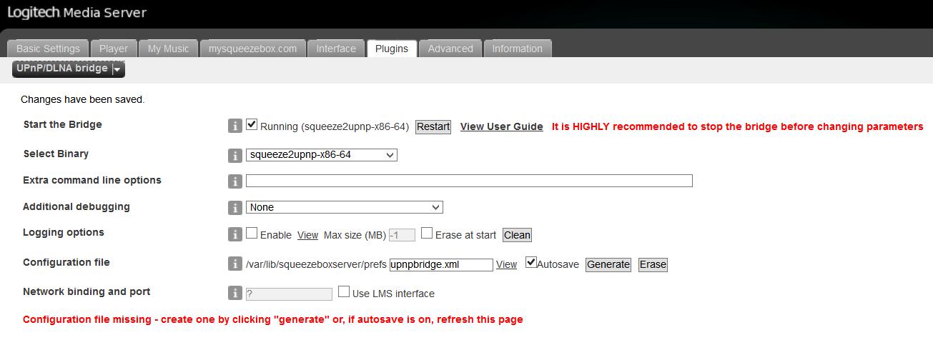Click the HIGHLY recommended stop bridge warning
933x345 pixels.
click(x=738, y=126)
